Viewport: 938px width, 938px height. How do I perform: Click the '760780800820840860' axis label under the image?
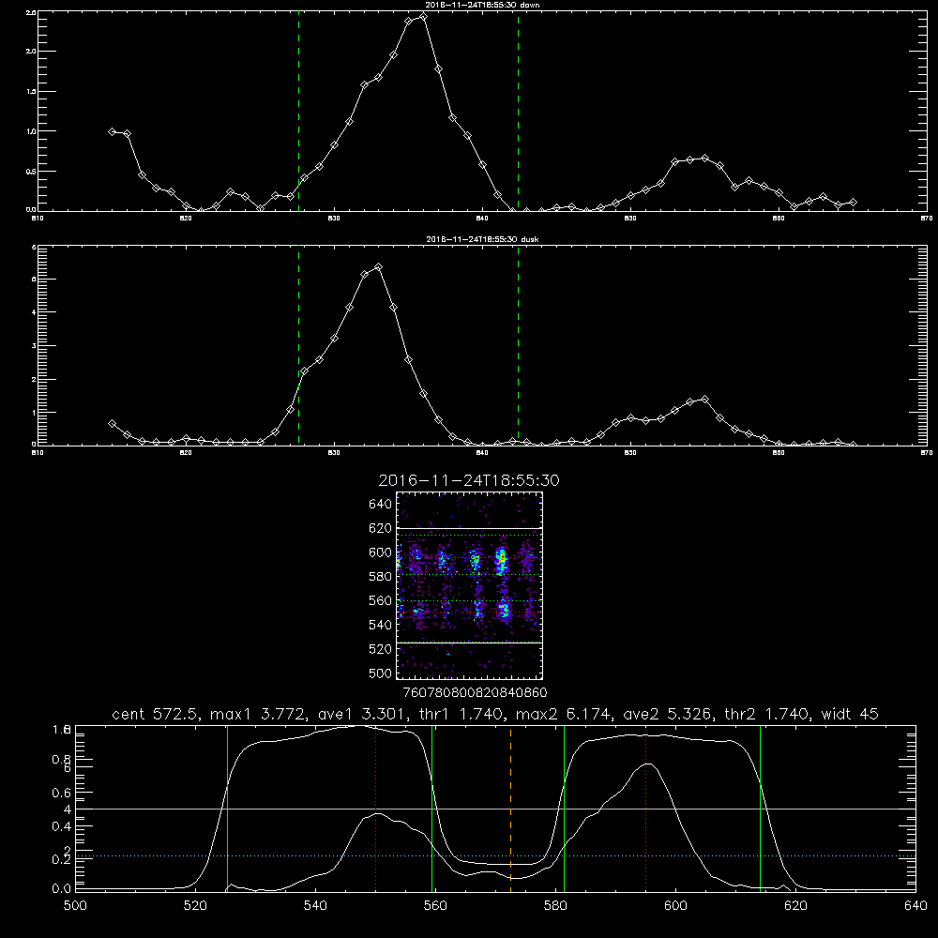475,692
